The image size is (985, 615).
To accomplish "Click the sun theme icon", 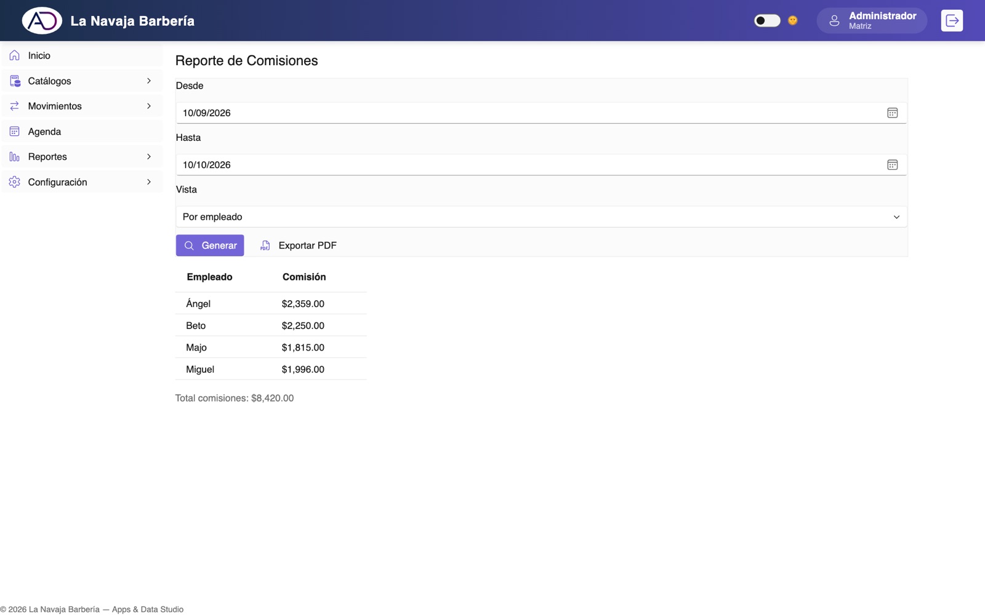I will coord(793,20).
